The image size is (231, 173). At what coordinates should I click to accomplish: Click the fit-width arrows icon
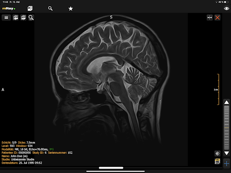[x=210, y=18]
